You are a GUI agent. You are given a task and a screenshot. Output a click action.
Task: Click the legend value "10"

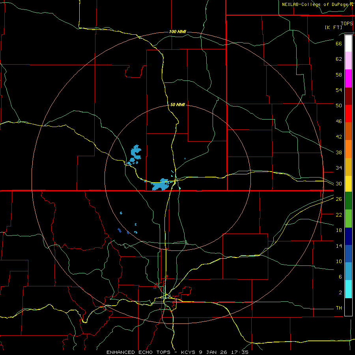(x=339, y=261)
